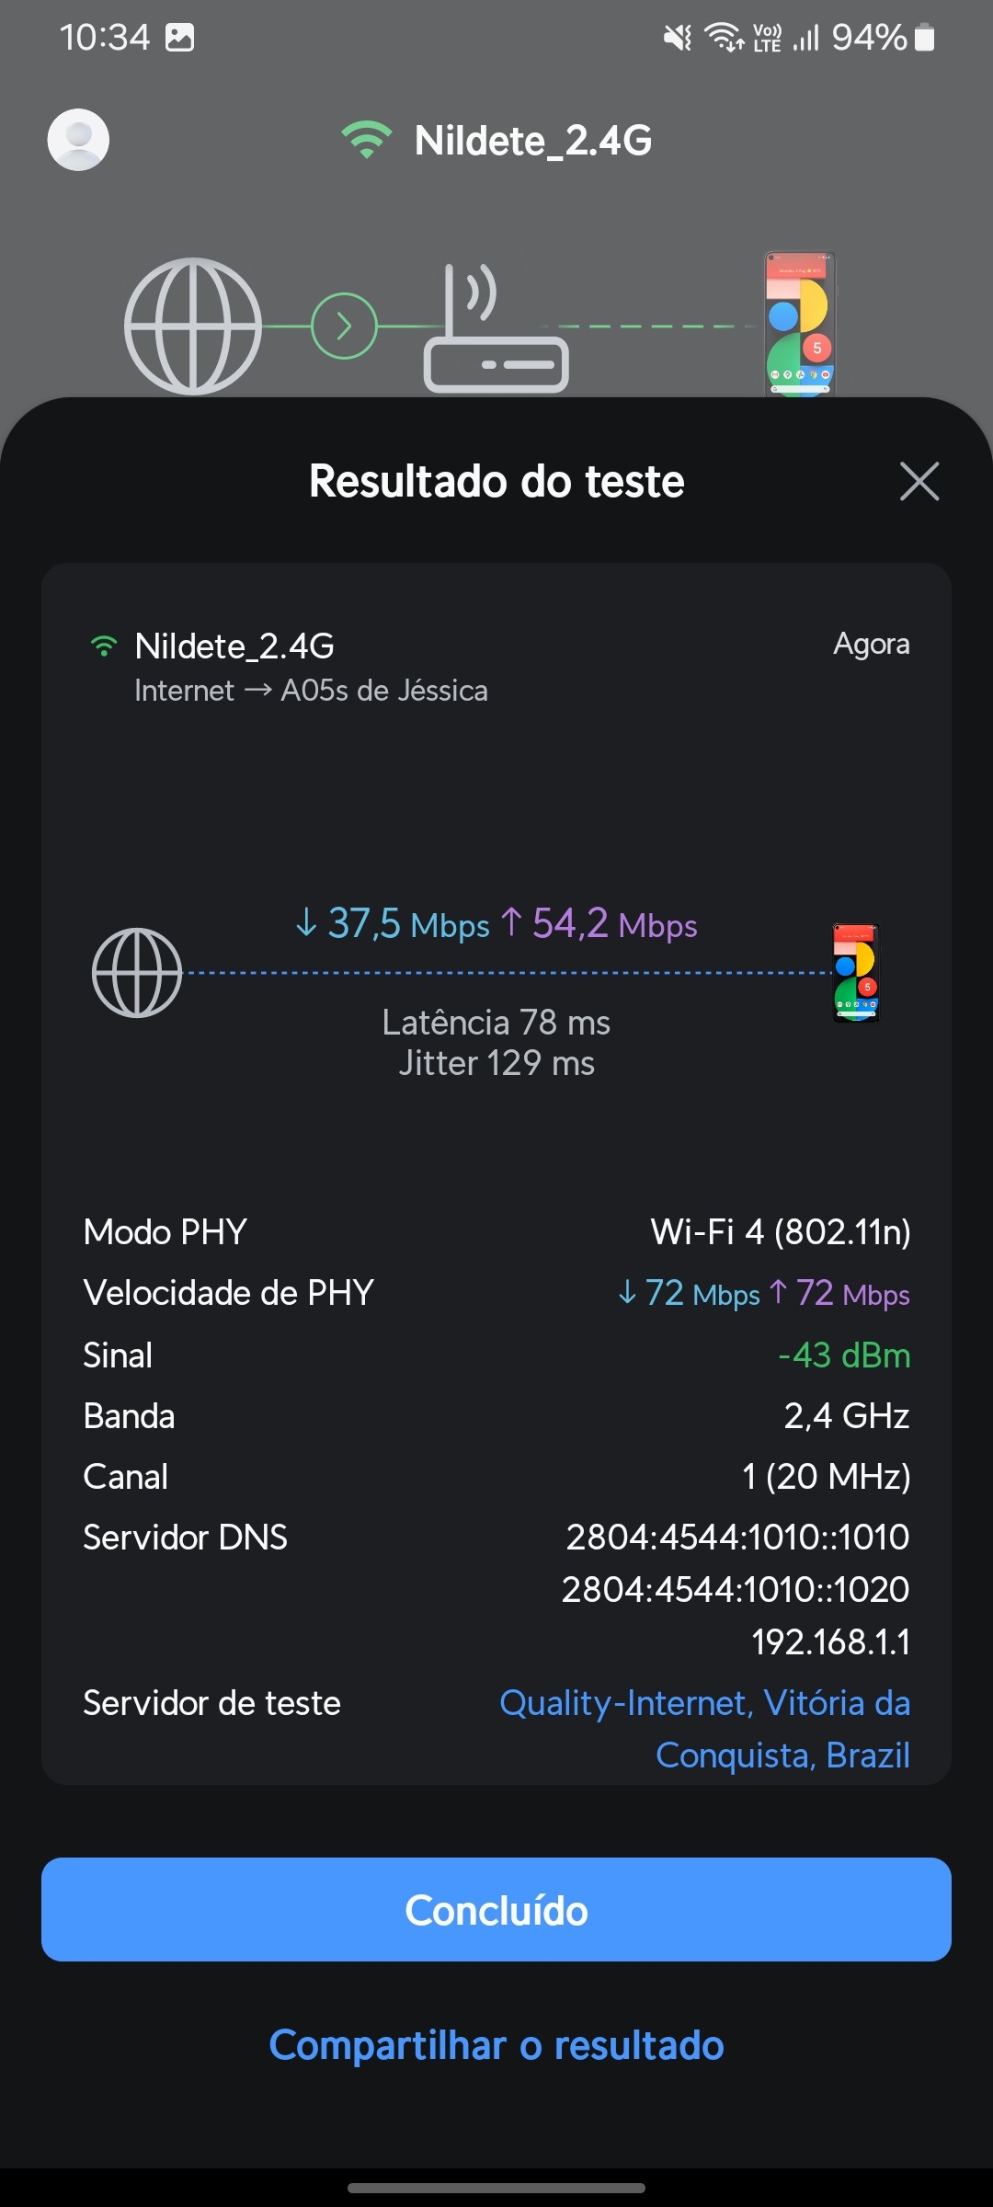Tap the small globe icon in result card
The width and height of the screenshot is (993, 2207).
[x=137, y=973]
